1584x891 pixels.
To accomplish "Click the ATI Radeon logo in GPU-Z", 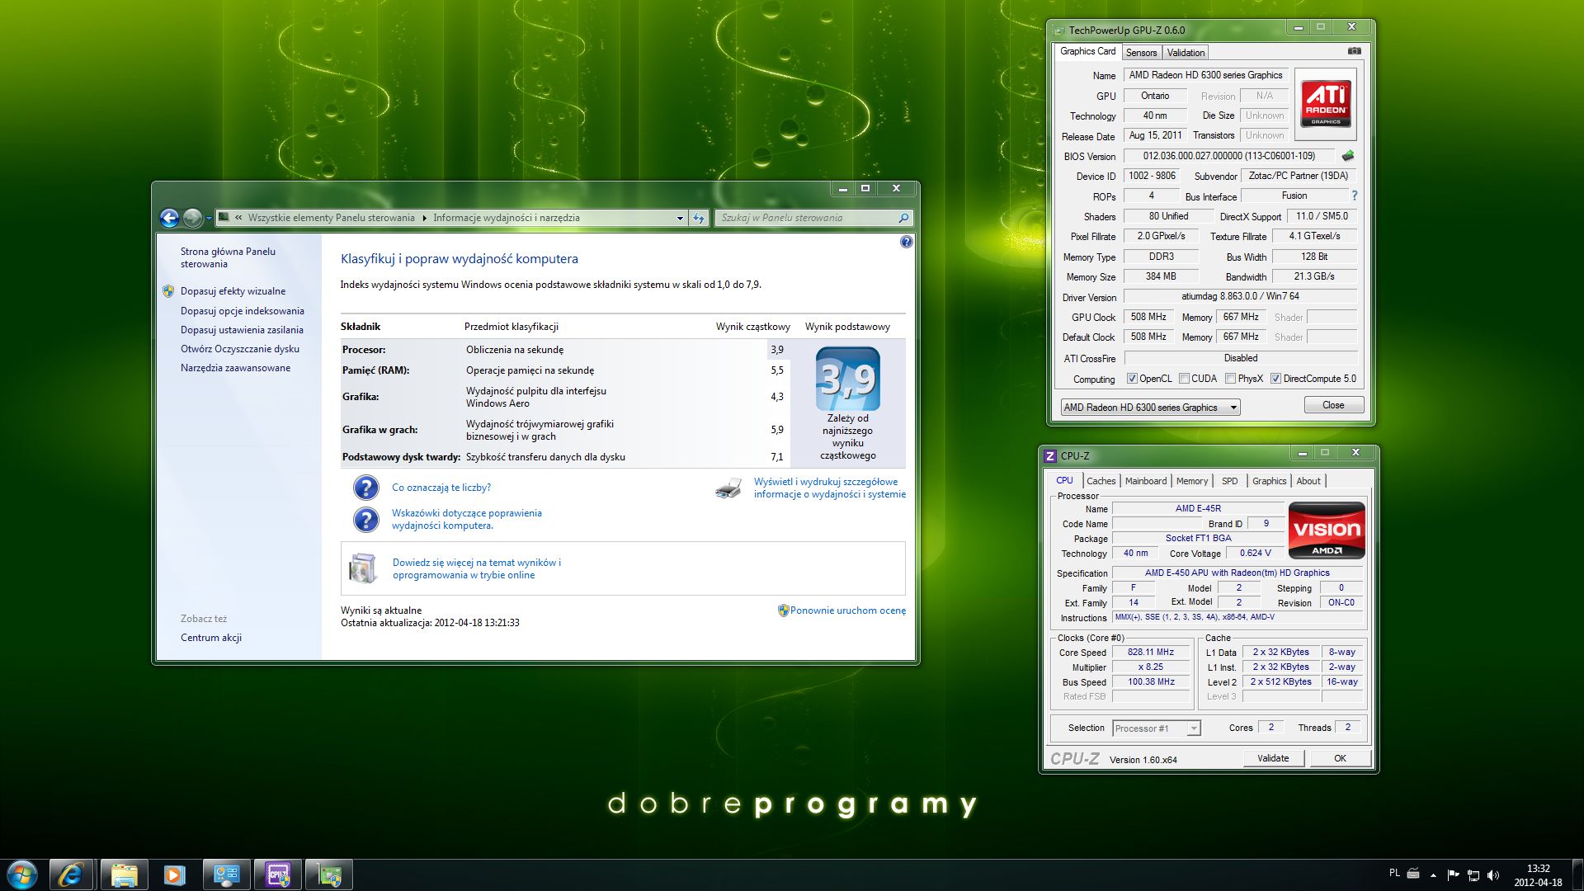I will 1325,103.
